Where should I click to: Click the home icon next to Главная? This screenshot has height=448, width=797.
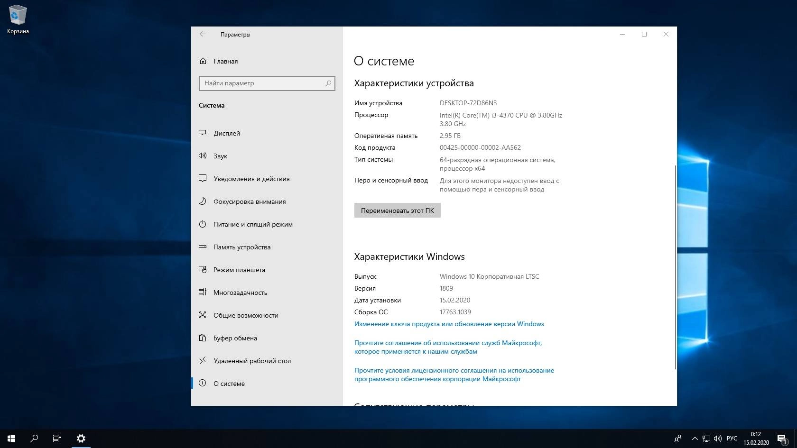click(x=203, y=61)
